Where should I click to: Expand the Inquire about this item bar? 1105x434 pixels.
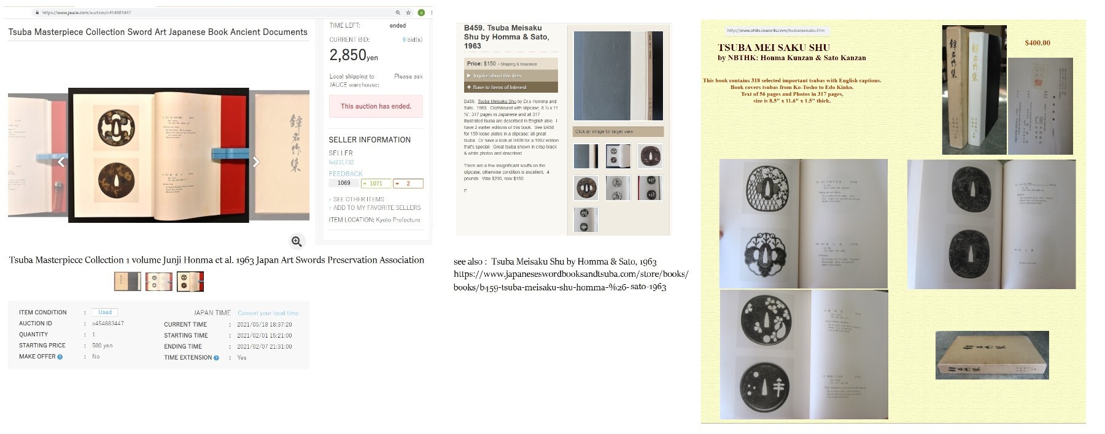point(511,76)
